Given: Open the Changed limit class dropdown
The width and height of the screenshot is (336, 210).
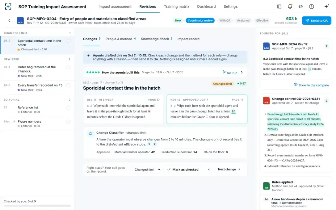Looking at the screenshot, I should [148, 169].
